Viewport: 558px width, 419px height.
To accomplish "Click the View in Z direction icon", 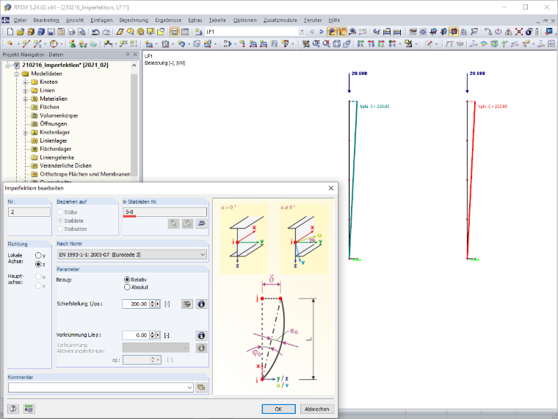I will (382, 44).
